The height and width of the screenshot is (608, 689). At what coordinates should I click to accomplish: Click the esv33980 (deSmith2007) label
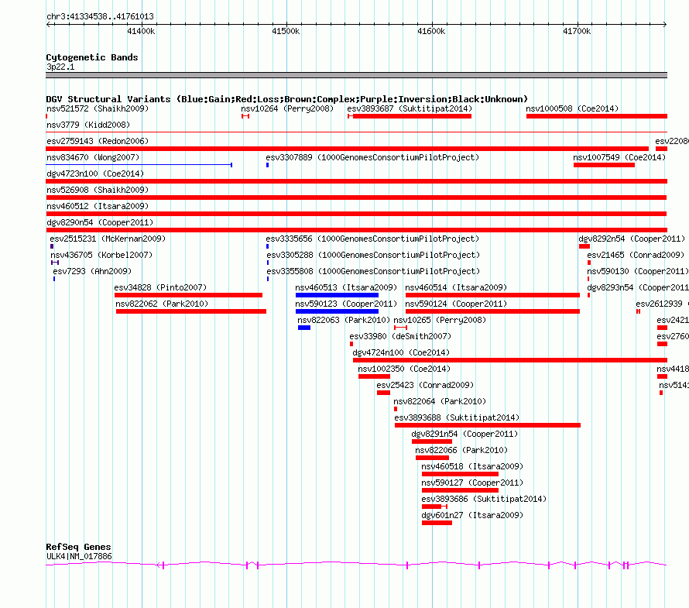400,336
